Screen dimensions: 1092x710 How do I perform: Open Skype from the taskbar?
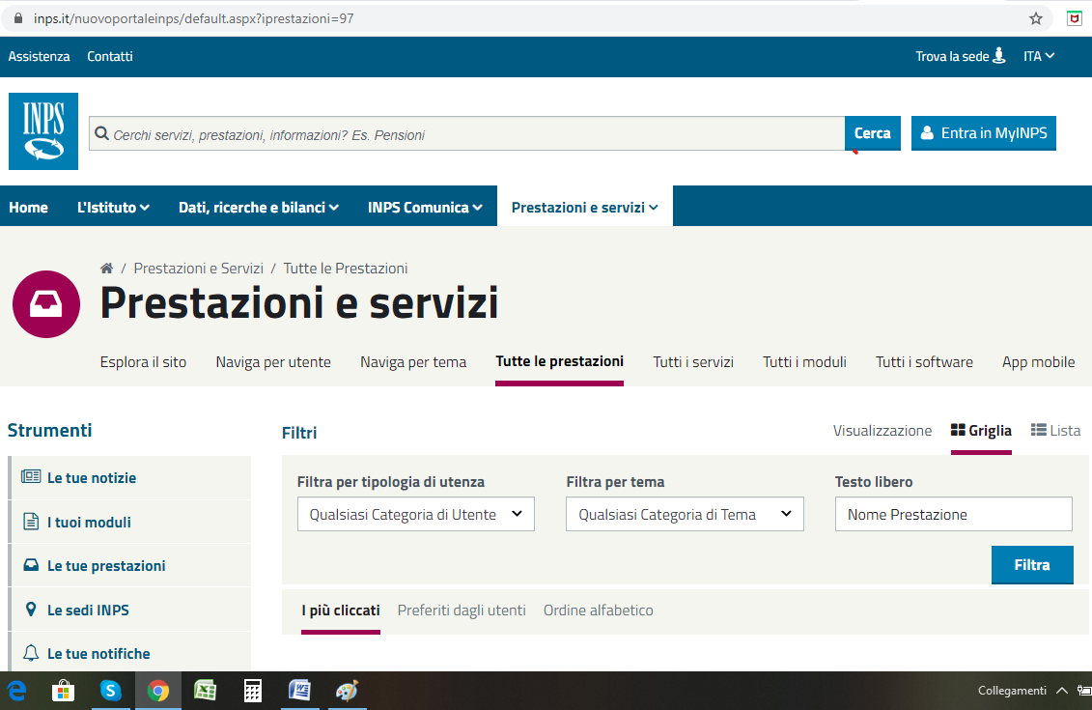tap(111, 691)
